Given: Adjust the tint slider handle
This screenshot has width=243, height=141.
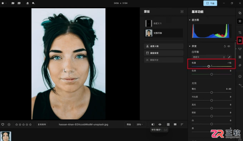Looking at the screenshot, I should 212,74.
